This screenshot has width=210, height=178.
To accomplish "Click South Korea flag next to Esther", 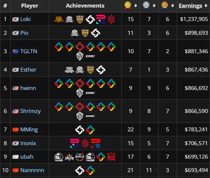I will click(x=15, y=70).
